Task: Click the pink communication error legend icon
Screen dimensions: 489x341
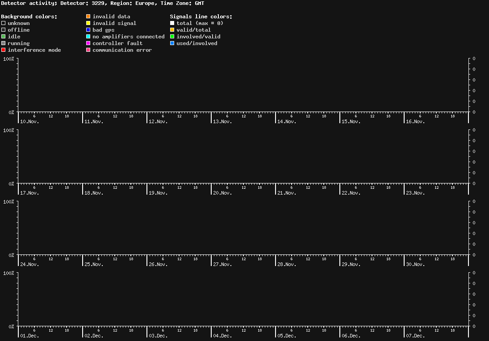Action: (x=88, y=50)
